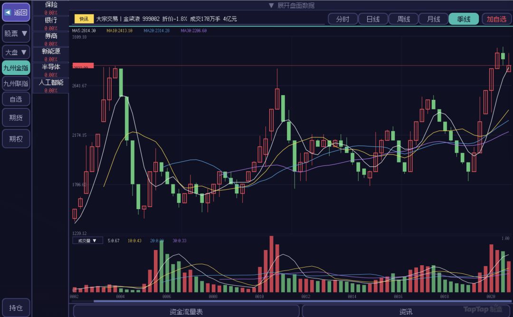Screen dimensions: 513x317
Task: Open the 资金流量表 panel
Action: 186,311
